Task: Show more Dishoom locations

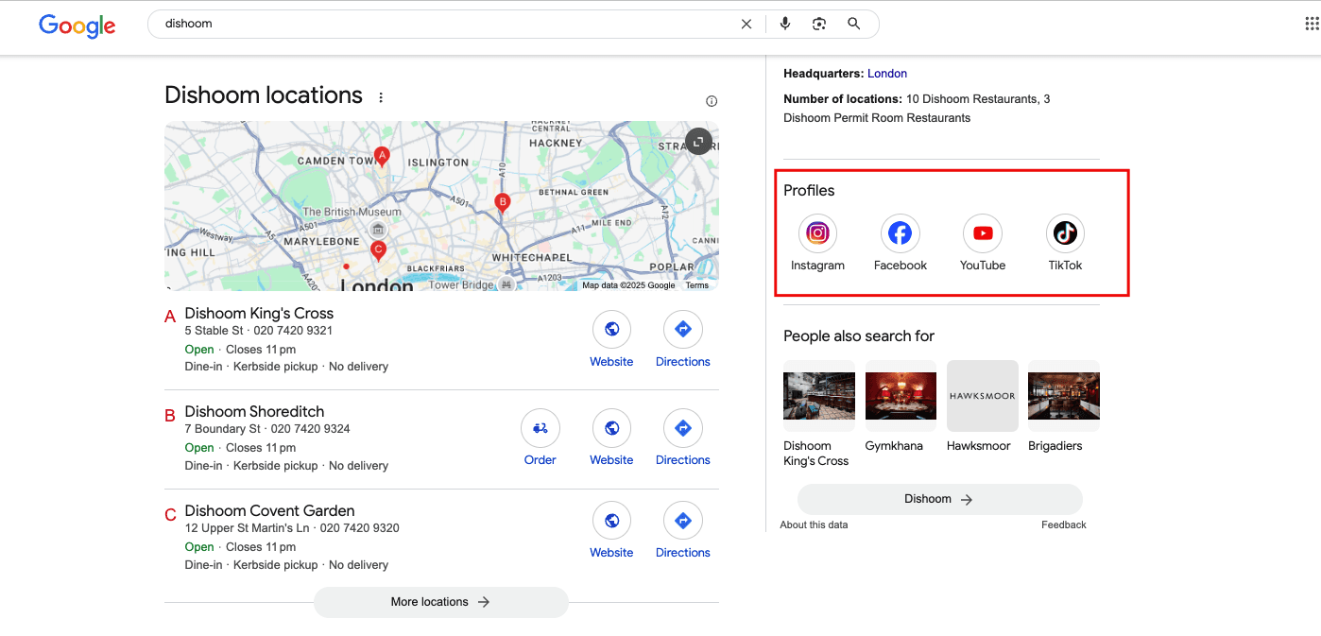Action: (440, 602)
